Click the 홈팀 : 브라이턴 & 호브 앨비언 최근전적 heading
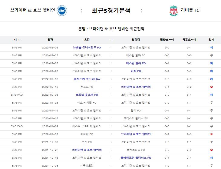The height and width of the screenshot is (169, 221). [x=111, y=29]
